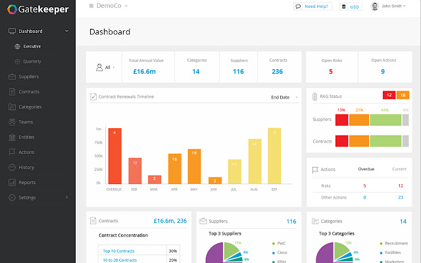This screenshot has height=263, width=421.
Task: Open Entities via its bank building icon
Action: (x=12, y=137)
